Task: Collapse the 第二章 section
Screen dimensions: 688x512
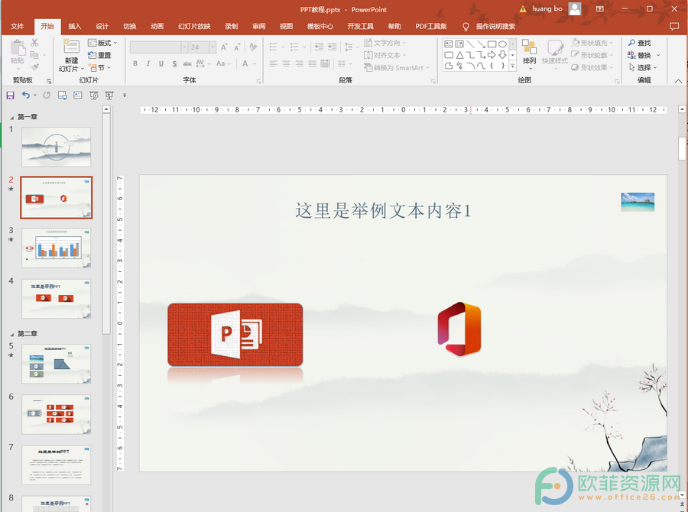Action: (x=11, y=334)
